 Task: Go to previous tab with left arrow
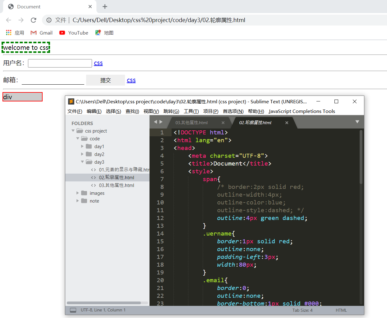(155, 122)
